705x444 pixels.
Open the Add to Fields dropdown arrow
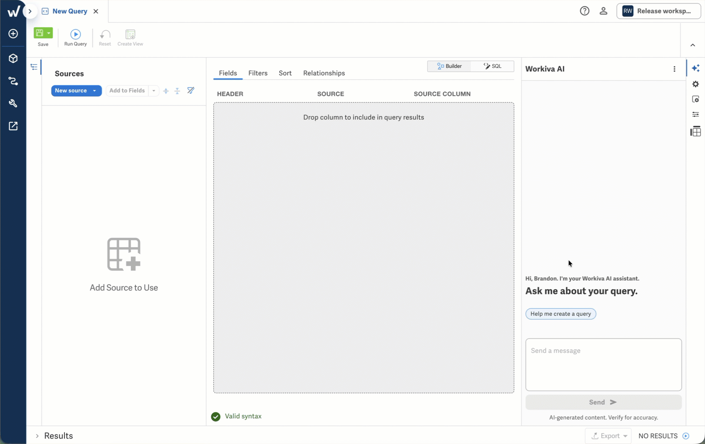click(154, 91)
